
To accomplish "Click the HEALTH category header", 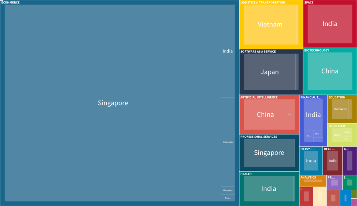I will coord(246,174).
